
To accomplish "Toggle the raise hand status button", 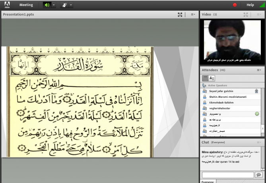I will click(x=64, y=5).
